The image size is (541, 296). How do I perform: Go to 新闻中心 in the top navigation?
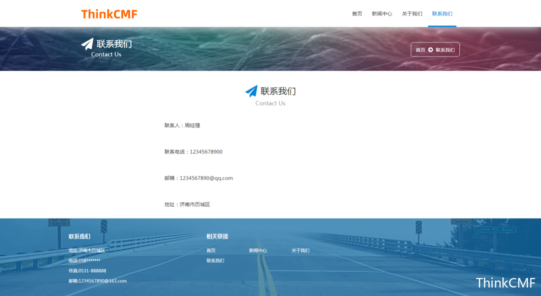point(382,14)
